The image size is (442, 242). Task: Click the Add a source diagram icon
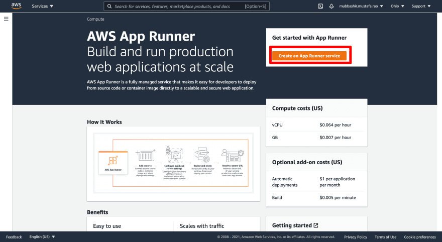point(146,155)
